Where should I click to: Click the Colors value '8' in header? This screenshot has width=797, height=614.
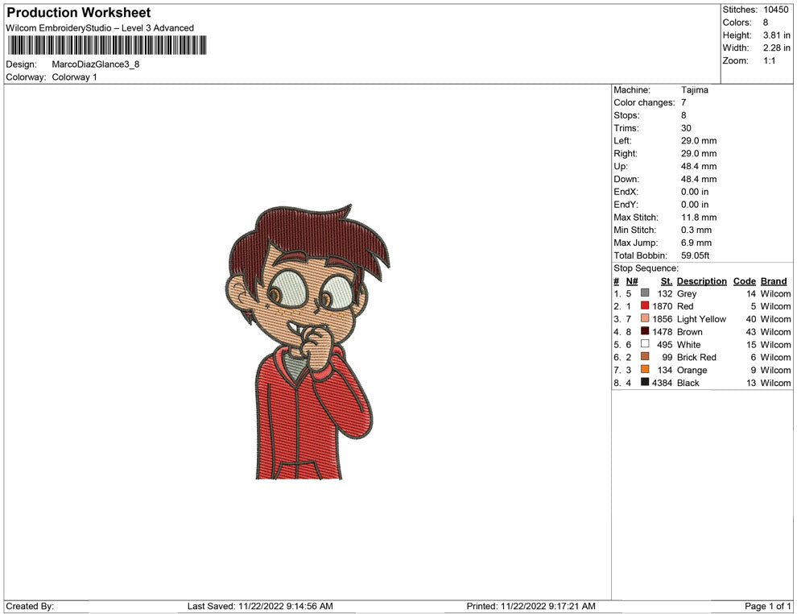coord(766,23)
